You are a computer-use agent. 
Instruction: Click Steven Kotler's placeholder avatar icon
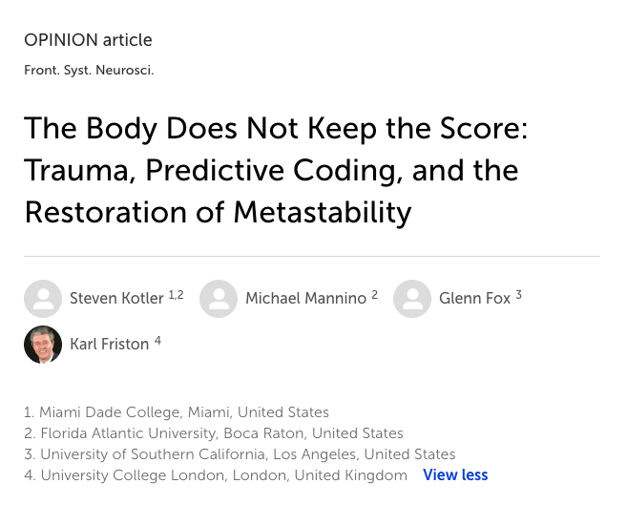[x=43, y=299]
